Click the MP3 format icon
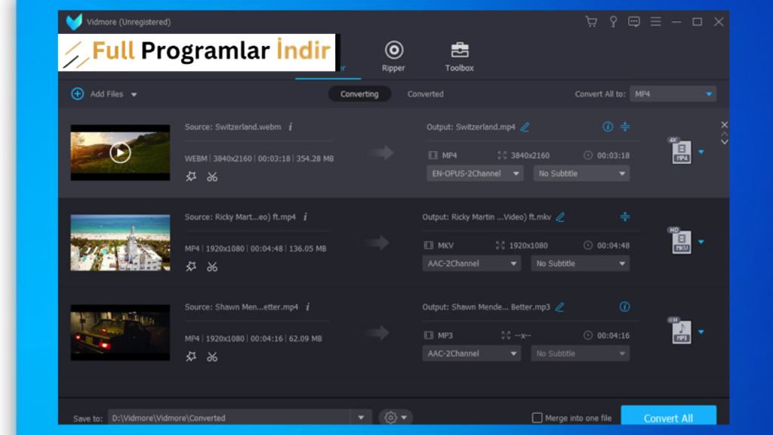773x435 pixels. pos(681,331)
